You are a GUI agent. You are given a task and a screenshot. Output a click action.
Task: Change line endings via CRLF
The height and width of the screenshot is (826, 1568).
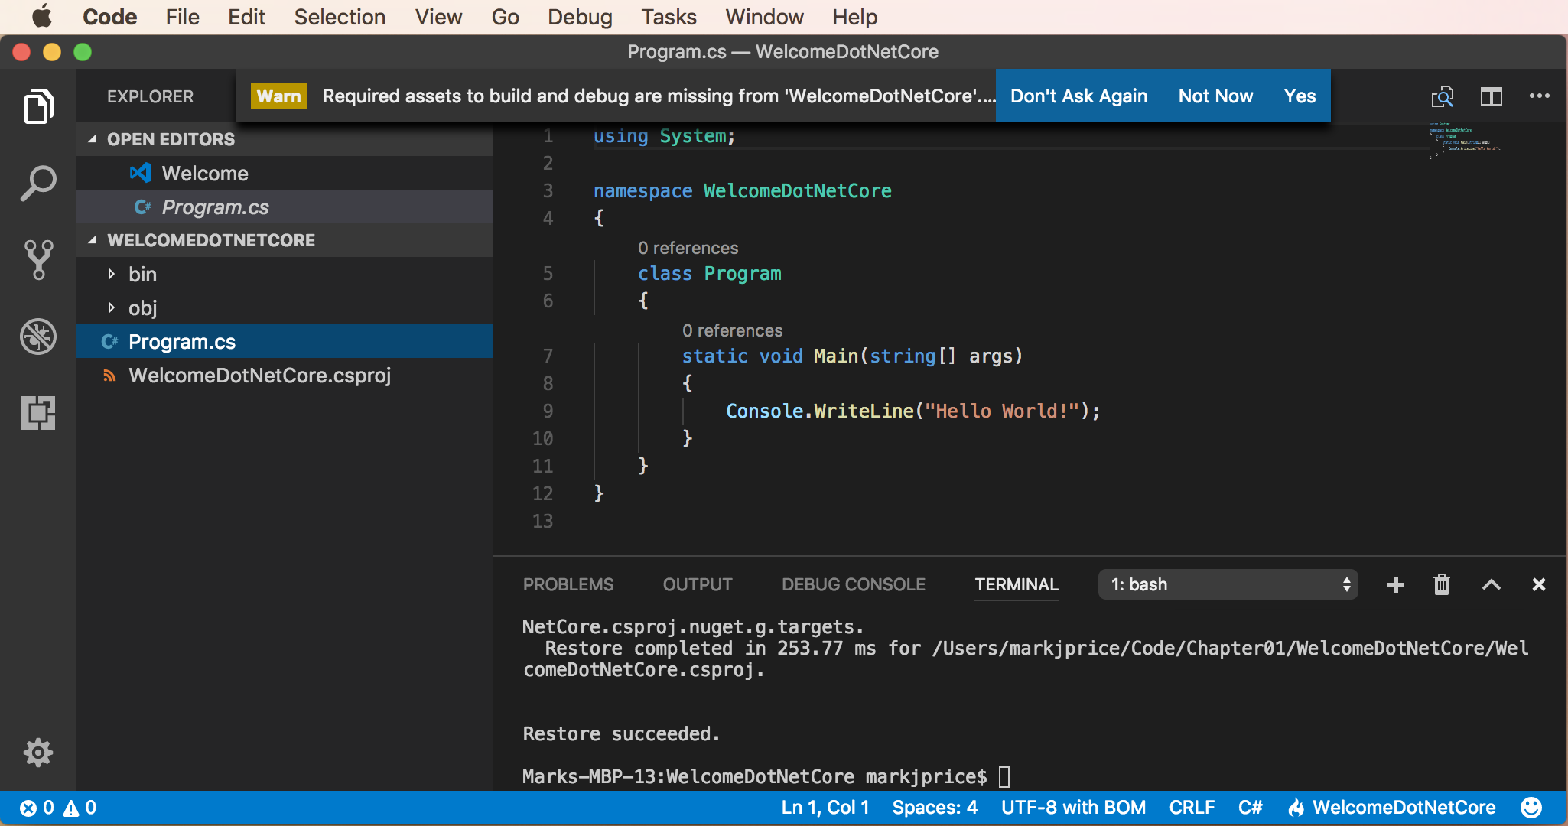click(1192, 808)
